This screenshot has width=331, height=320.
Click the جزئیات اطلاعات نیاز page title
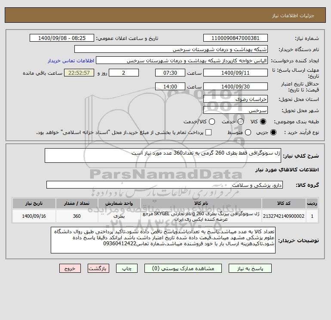(x=293, y=15)
